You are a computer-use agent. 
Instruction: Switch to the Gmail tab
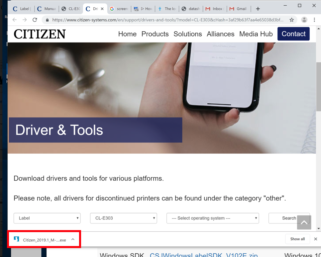[x=238, y=9]
